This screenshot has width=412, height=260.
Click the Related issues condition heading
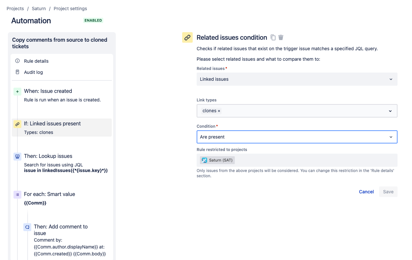tap(232, 37)
